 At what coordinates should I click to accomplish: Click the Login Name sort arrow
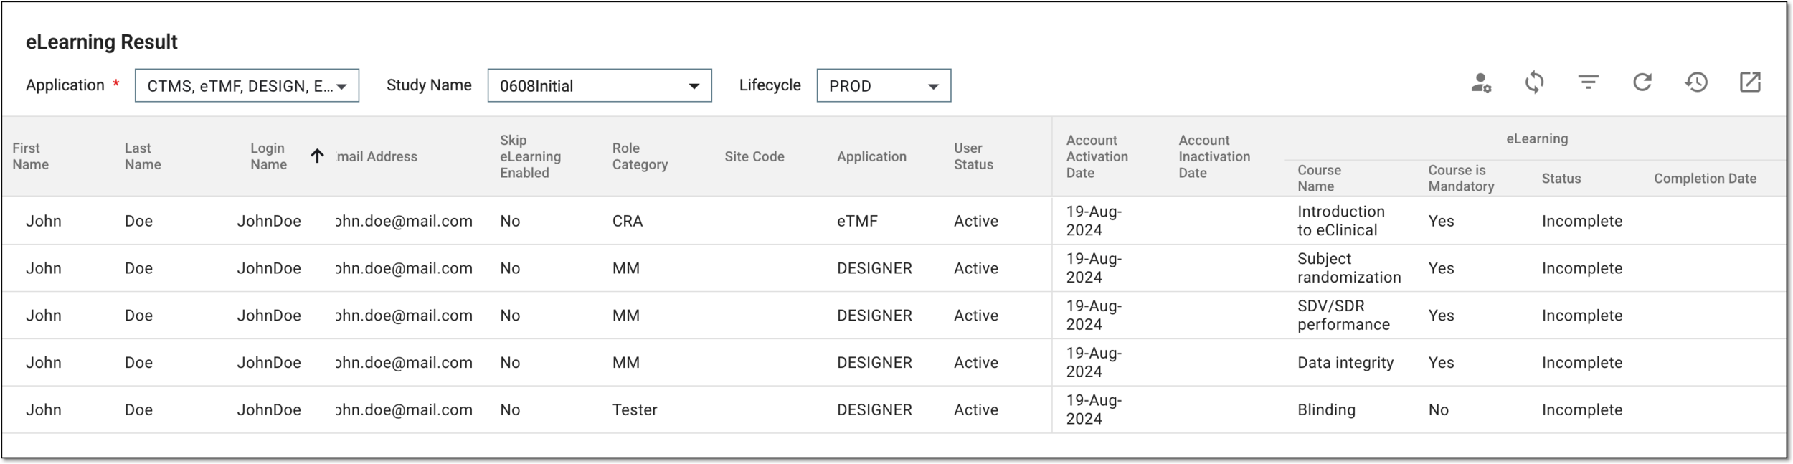(x=317, y=156)
